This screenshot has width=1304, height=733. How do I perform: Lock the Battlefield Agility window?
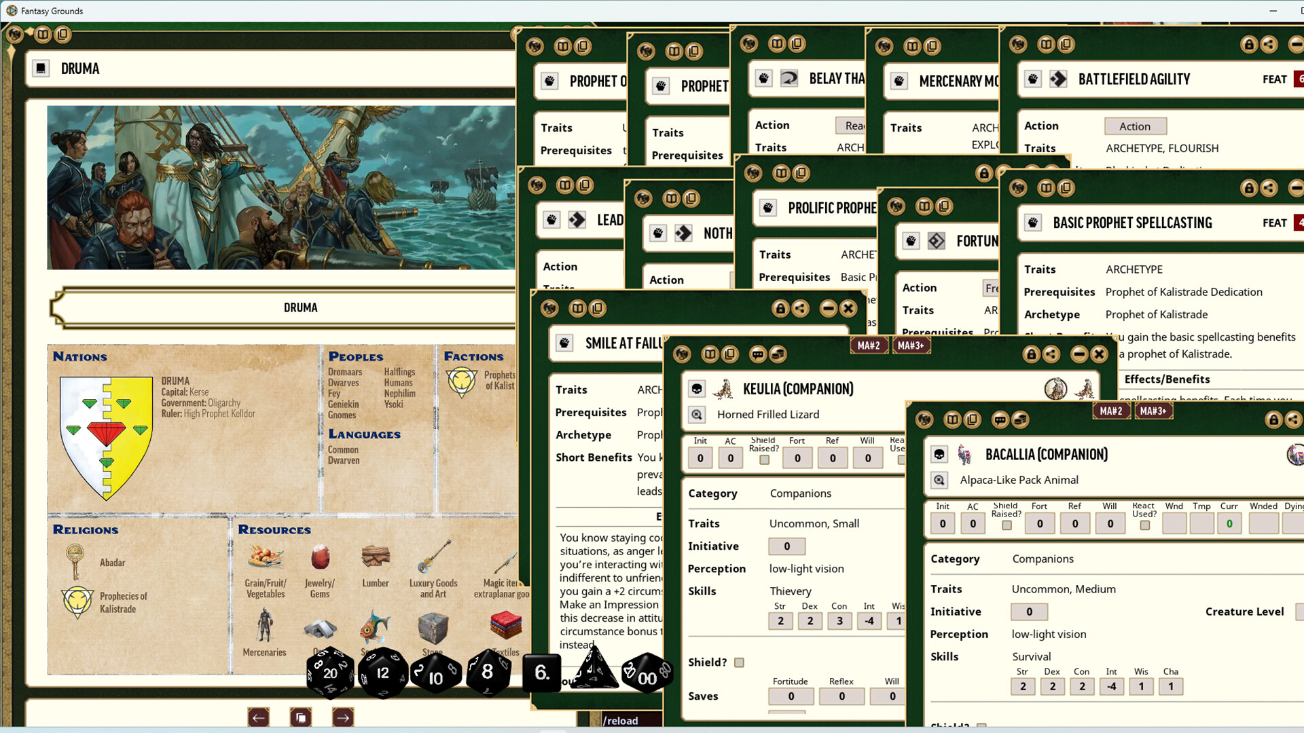(1249, 45)
